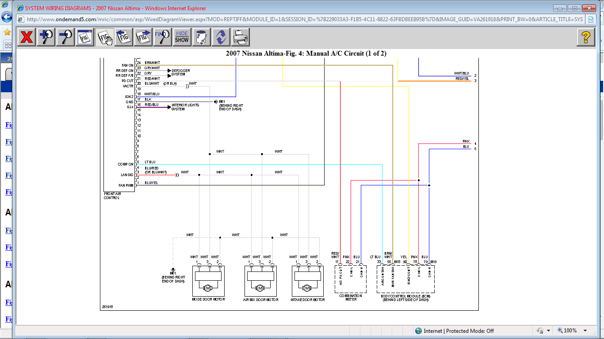
Task: Go to the previous figure
Action: (124, 37)
